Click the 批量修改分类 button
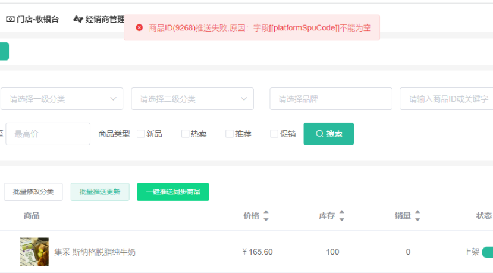The image size is (493, 273). tap(33, 192)
